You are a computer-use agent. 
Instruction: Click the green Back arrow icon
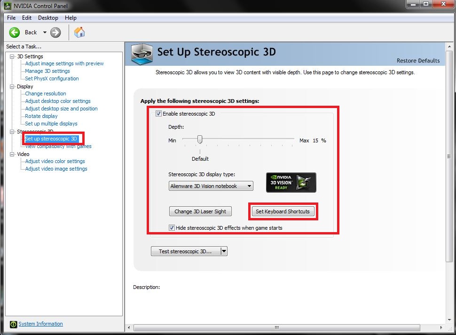click(x=14, y=32)
